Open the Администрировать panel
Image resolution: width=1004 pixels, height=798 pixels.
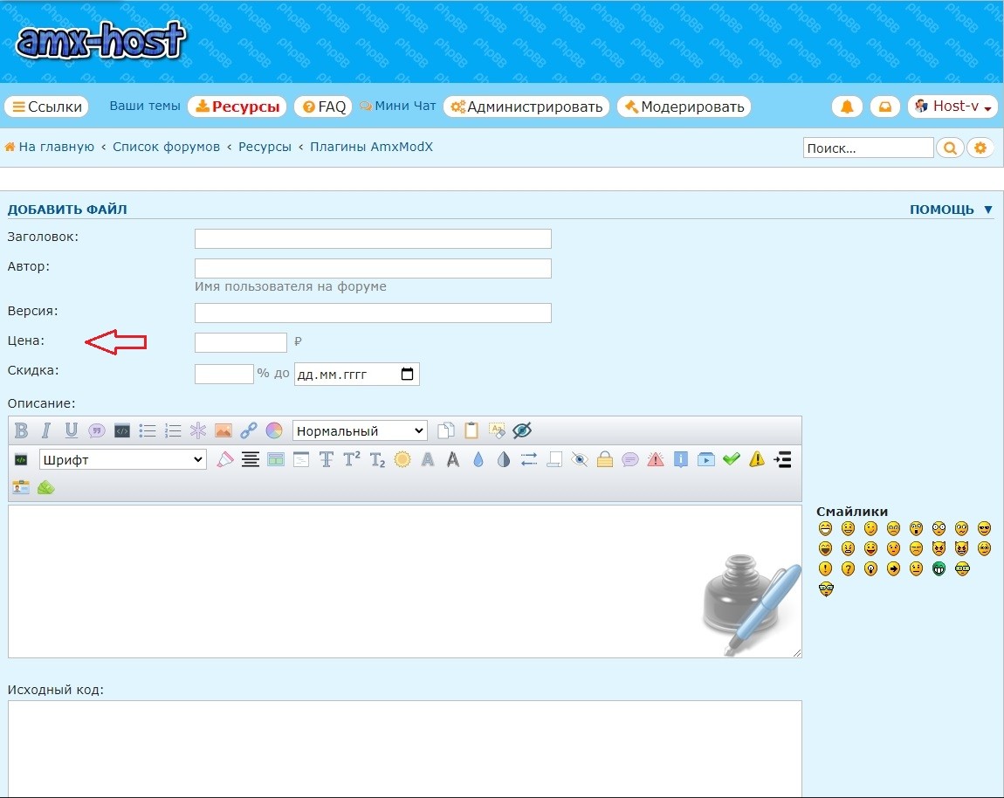coord(526,107)
